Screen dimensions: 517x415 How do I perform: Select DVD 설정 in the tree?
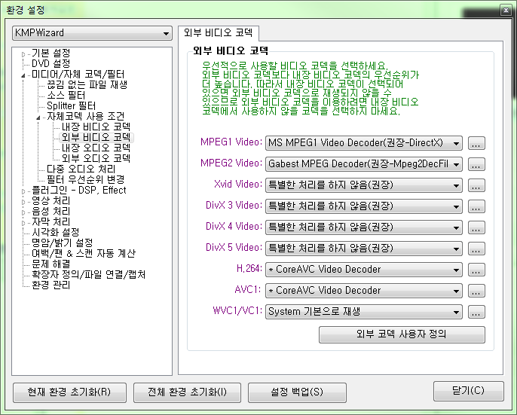50,63
